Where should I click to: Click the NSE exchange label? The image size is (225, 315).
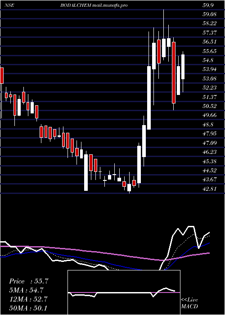click(9, 5)
